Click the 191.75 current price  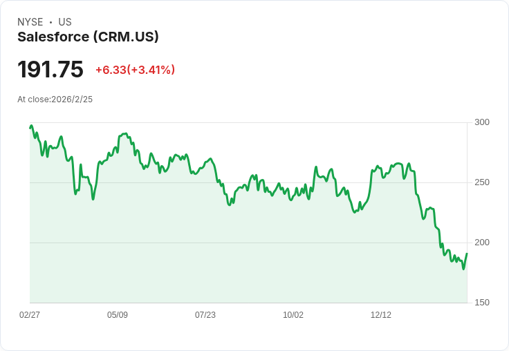point(50,70)
